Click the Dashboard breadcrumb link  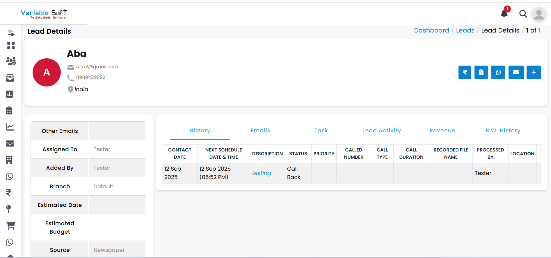(x=431, y=30)
